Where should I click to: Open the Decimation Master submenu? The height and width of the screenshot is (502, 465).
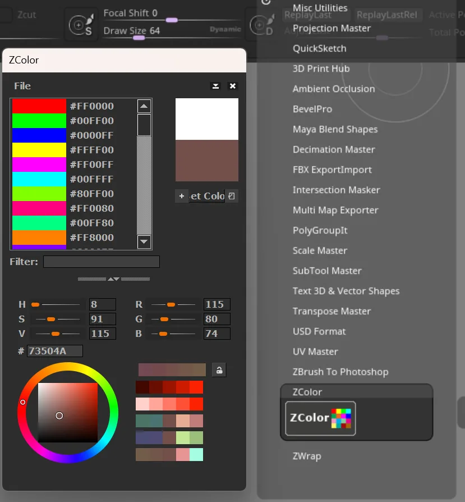pyautogui.click(x=334, y=149)
